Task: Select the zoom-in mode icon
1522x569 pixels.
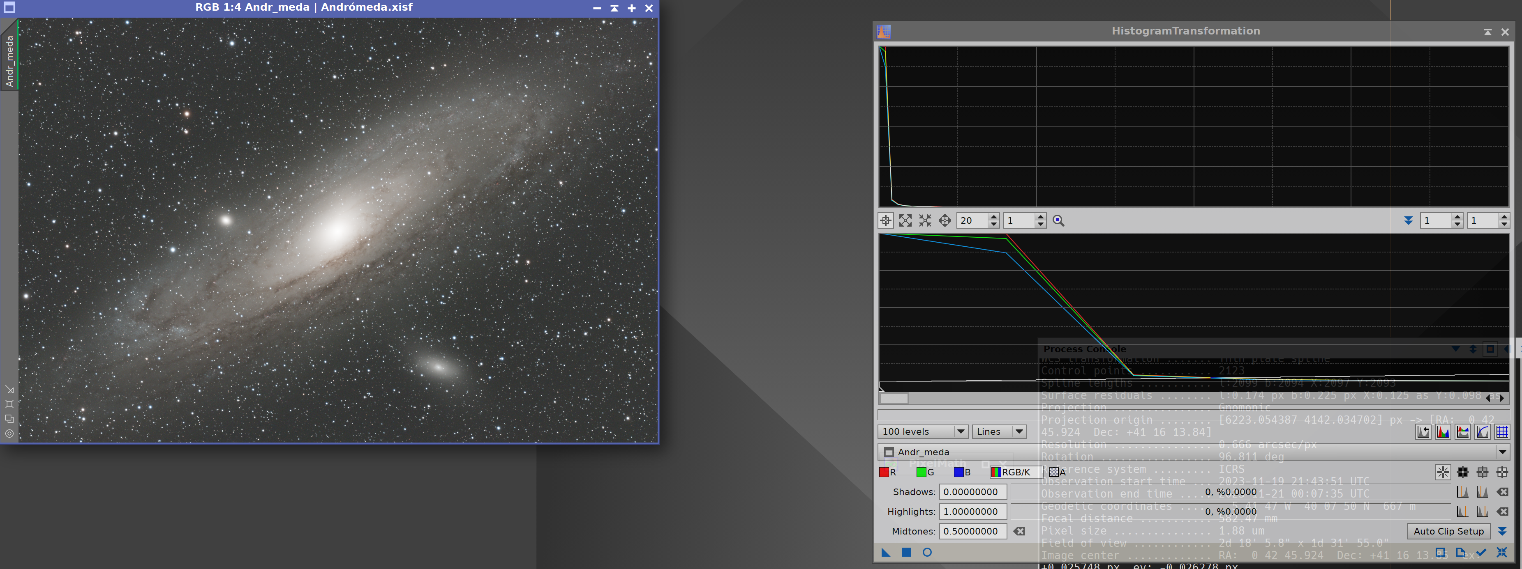Action: (x=905, y=221)
